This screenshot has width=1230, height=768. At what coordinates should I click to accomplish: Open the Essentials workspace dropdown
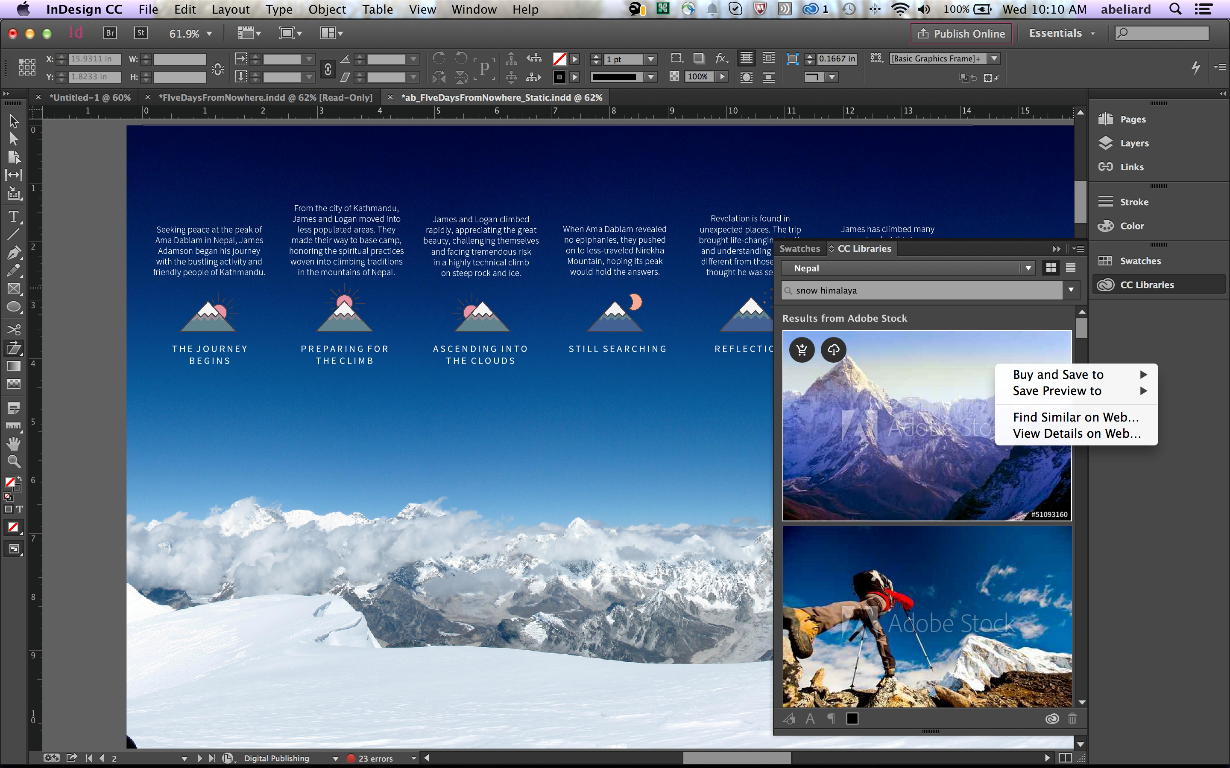click(1062, 33)
